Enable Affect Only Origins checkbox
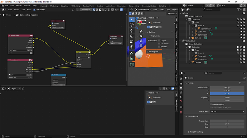 click(x=159, y=41)
